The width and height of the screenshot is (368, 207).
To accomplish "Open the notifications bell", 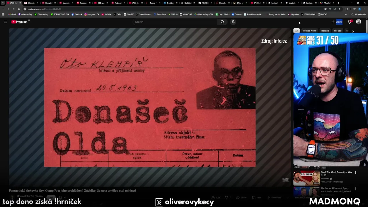I will pyautogui.click(x=350, y=22).
